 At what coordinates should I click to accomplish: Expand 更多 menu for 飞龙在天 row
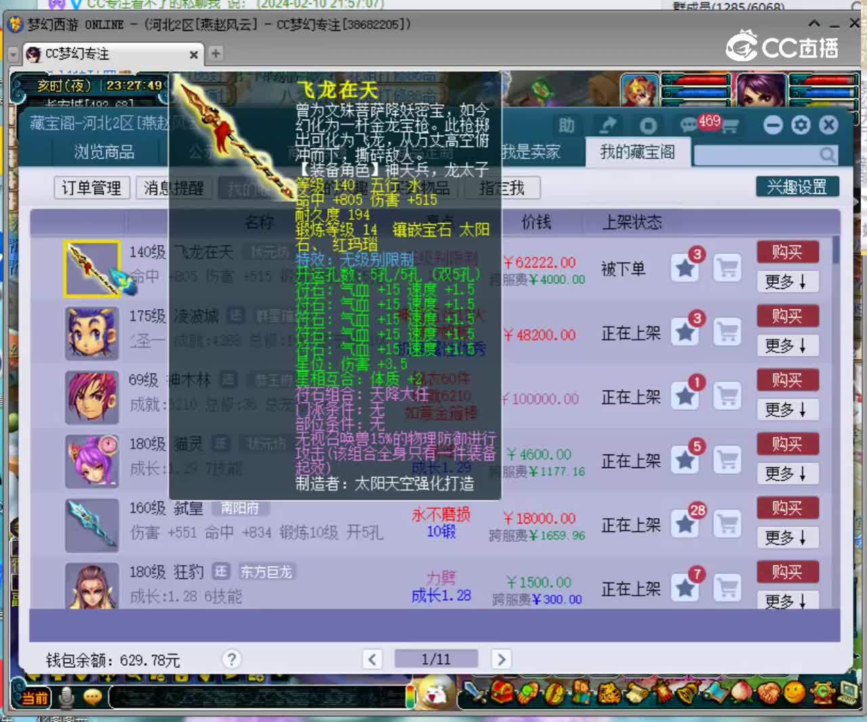(787, 281)
